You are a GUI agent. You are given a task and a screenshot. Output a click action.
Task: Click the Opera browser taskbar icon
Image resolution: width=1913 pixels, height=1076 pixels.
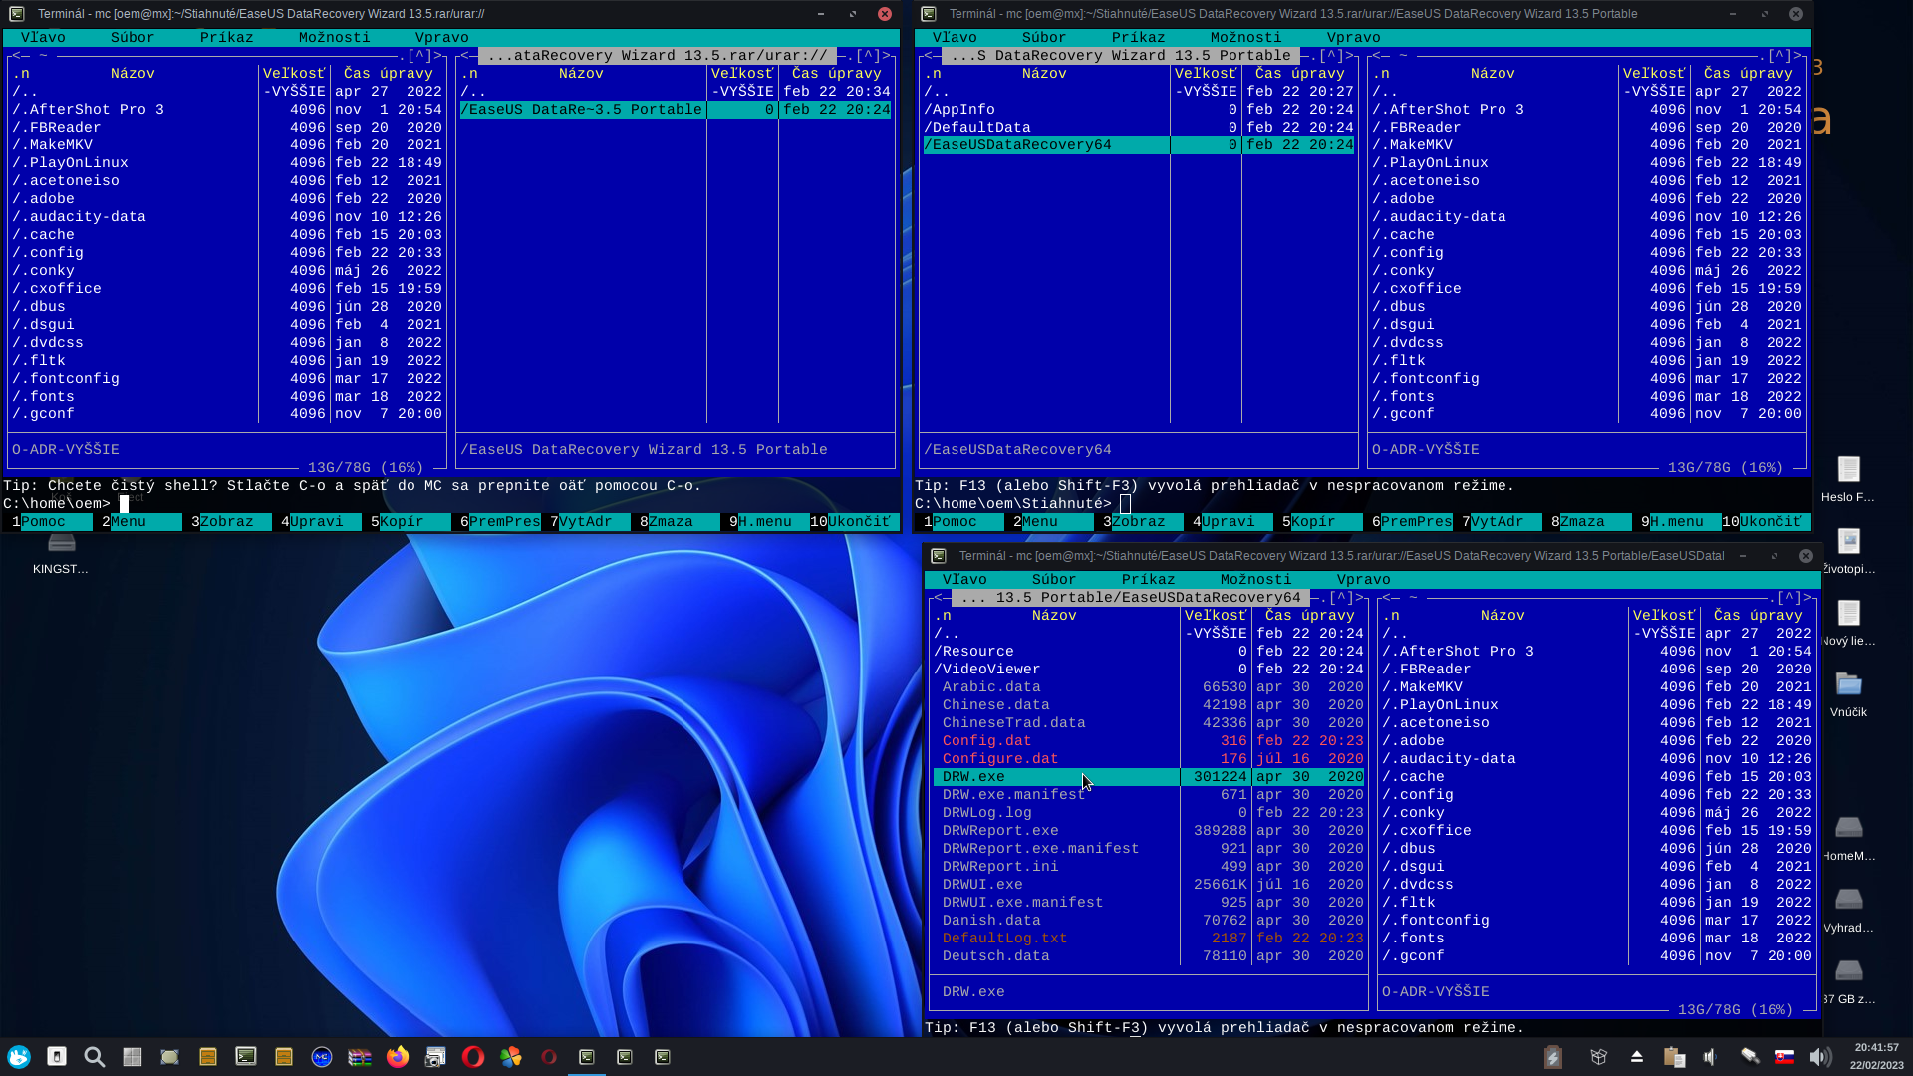473,1057
